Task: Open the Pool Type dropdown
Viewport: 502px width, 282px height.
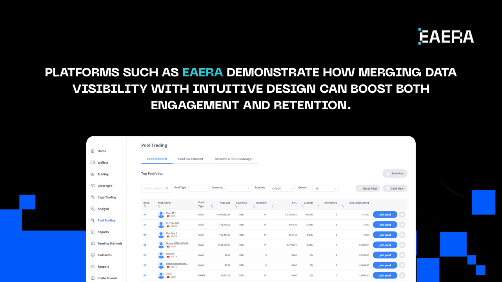Action: (x=198, y=188)
